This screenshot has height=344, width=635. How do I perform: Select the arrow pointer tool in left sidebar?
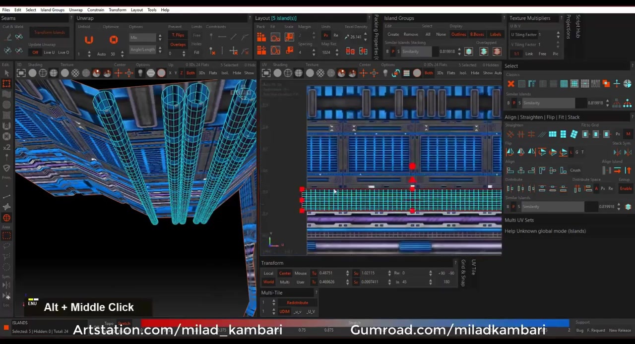point(7,73)
